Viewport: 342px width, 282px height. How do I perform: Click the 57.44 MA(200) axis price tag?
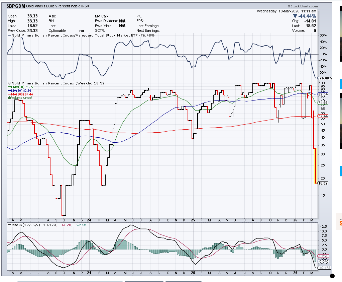click(x=323, y=116)
